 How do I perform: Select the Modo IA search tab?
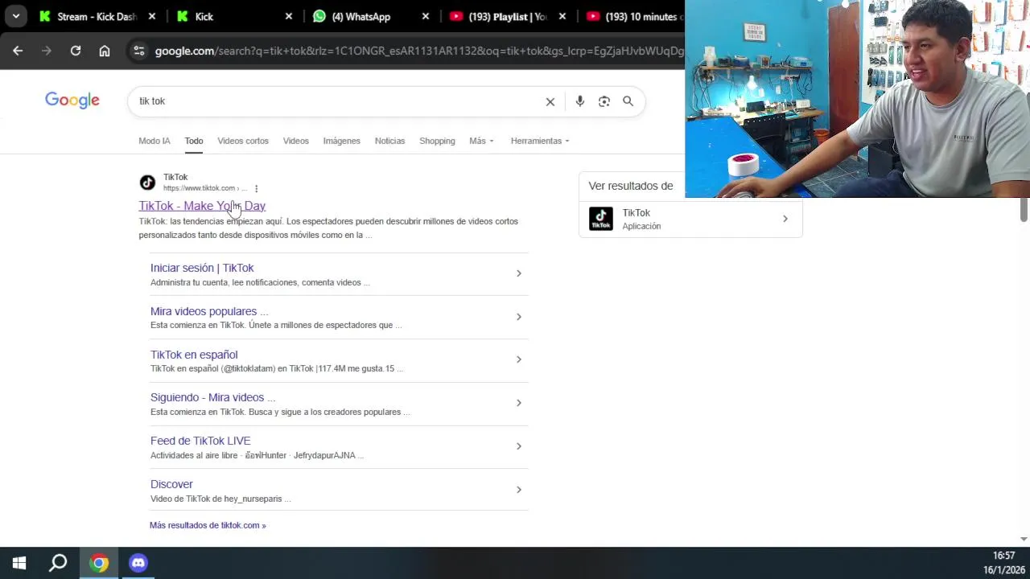tap(154, 141)
